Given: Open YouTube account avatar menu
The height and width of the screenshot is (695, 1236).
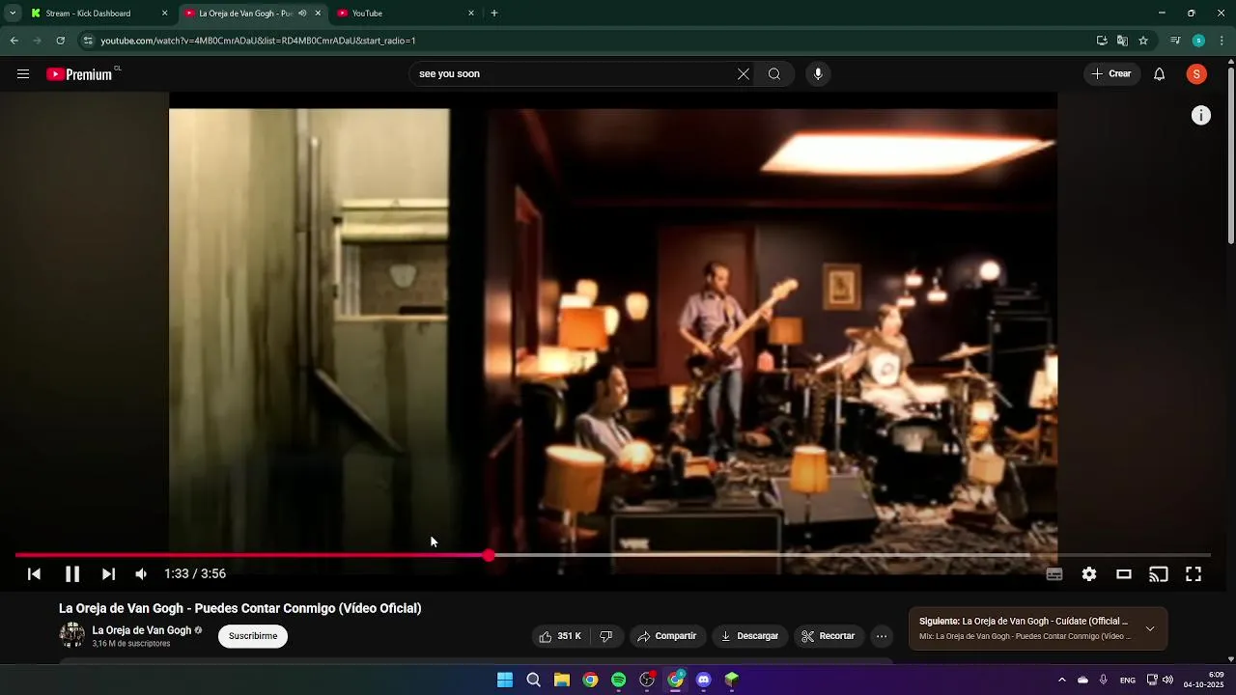Looking at the screenshot, I should tap(1196, 74).
